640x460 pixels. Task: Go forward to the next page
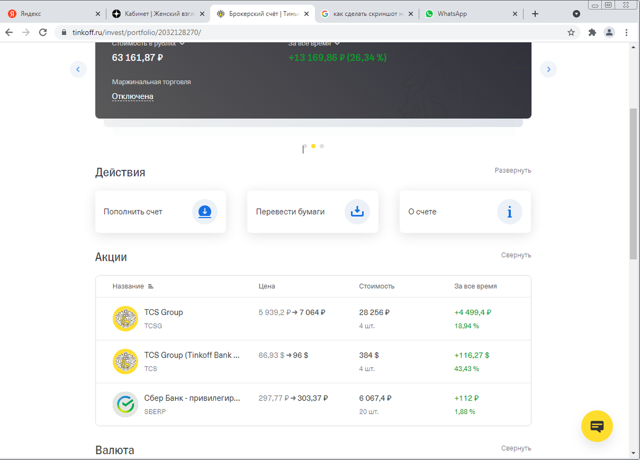coord(26,33)
